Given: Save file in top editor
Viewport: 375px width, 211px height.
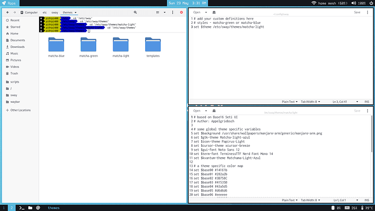Looking at the screenshot, I should (357, 13).
